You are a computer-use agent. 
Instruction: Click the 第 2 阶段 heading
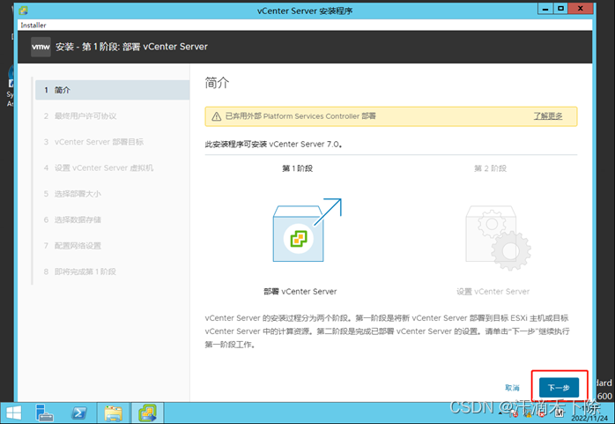point(490,168)
